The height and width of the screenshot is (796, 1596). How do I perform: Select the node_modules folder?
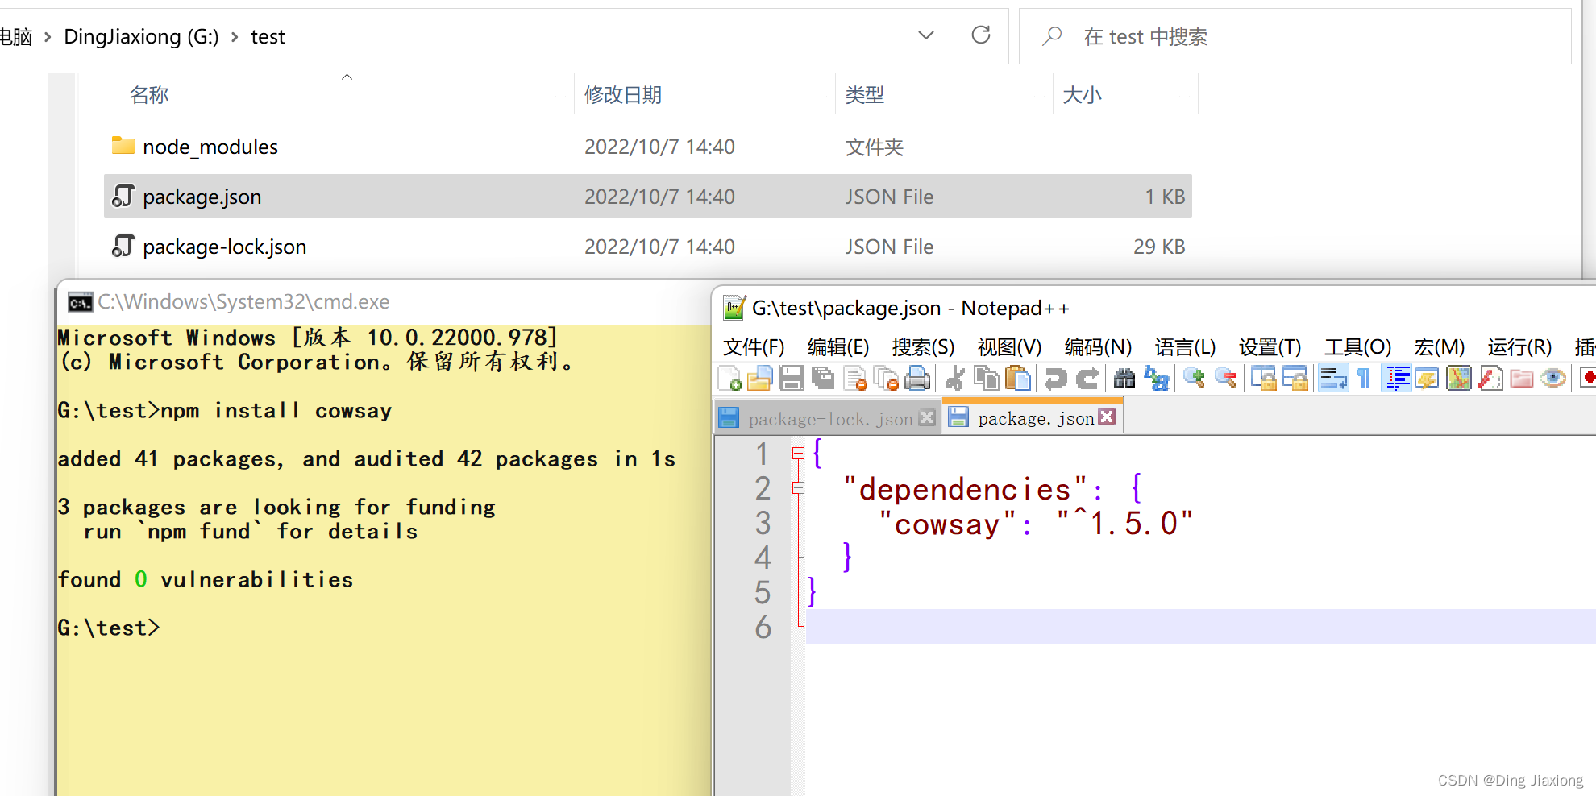[648, 147]
